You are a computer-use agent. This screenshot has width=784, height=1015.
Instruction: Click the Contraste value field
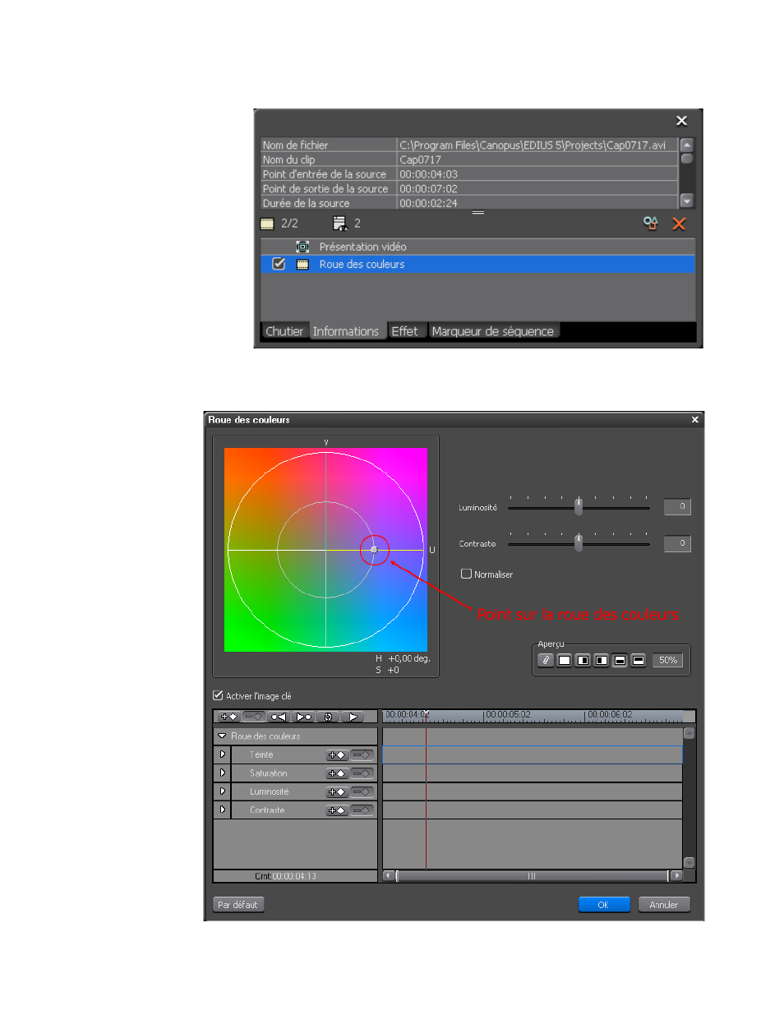[677, 543]
